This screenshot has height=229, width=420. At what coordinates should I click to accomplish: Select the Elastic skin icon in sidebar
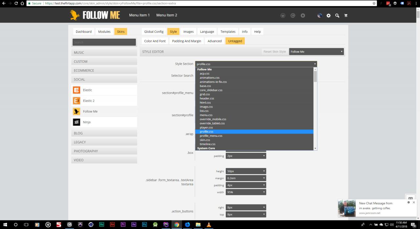click(x=76, y=90)
